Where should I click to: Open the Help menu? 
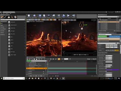click(10, 14)
